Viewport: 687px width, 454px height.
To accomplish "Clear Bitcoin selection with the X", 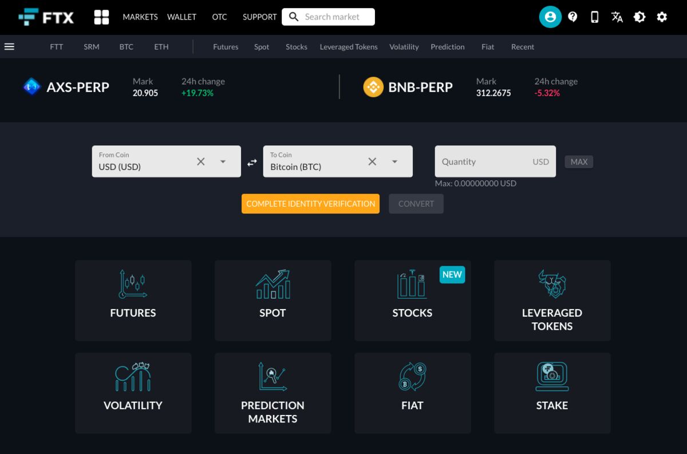I will 372,161.
